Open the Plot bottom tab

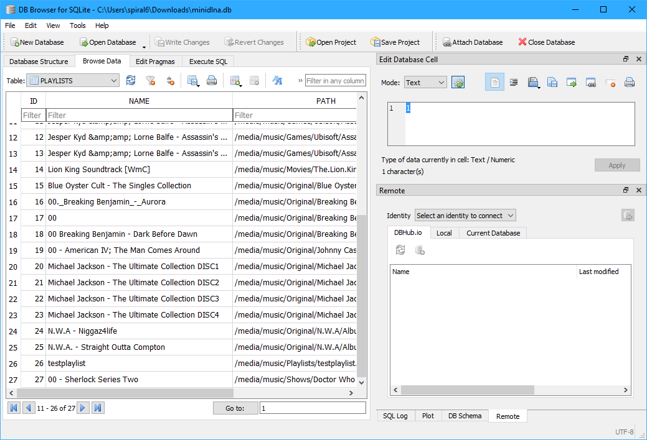pyautogui.click(x=428, y=416)
